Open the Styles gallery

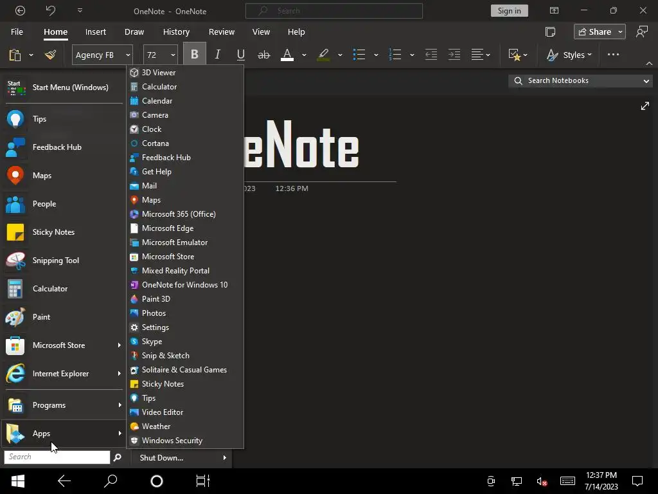tap(569, 55)
